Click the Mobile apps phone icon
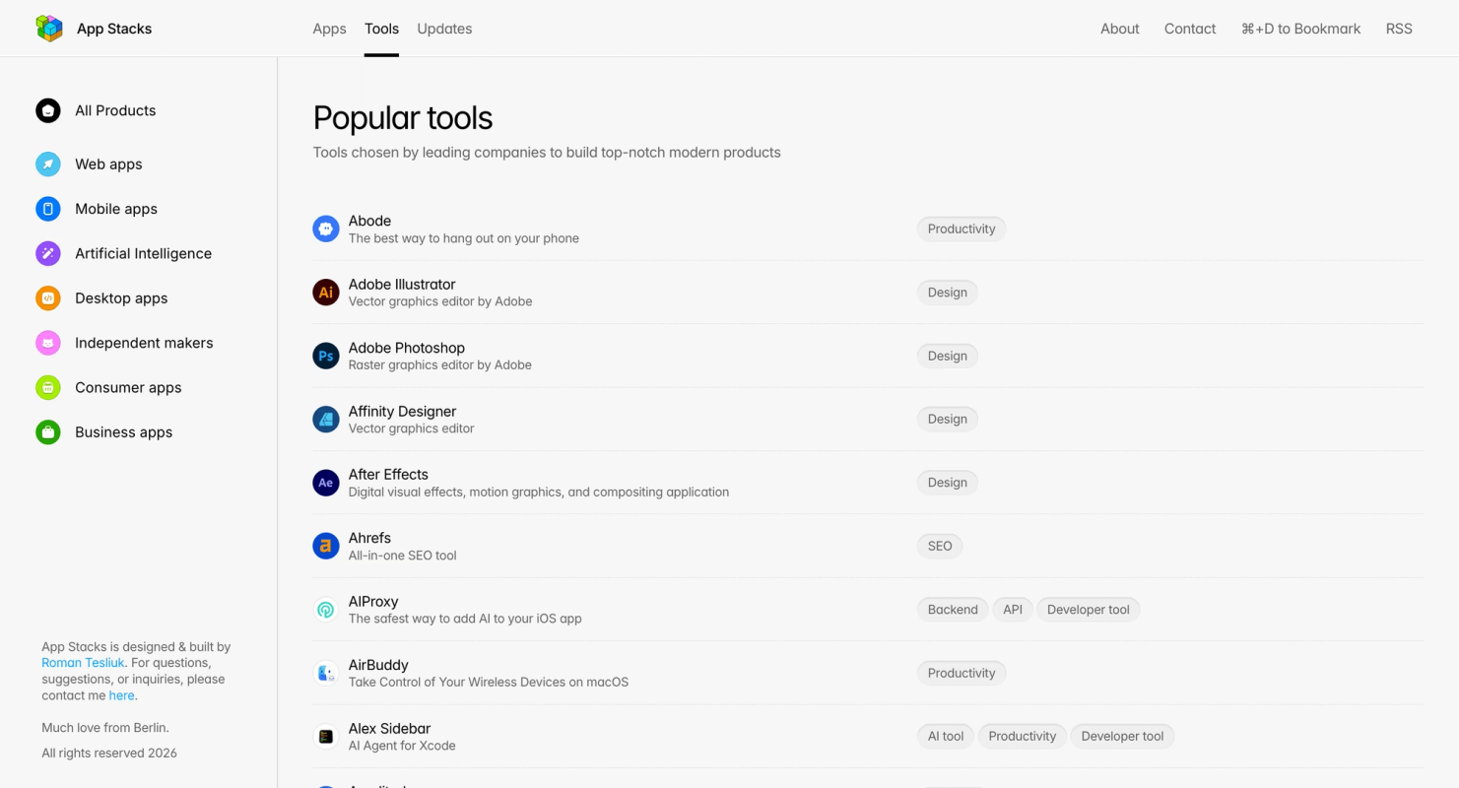This screenshot has height=788, width=1459. [x=48, y=209]
